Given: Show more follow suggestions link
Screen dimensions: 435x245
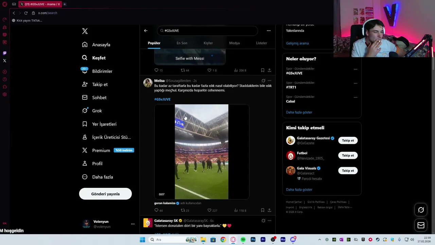Looking at the screenshot, I should pyautogui.click(x=299, y=190).
